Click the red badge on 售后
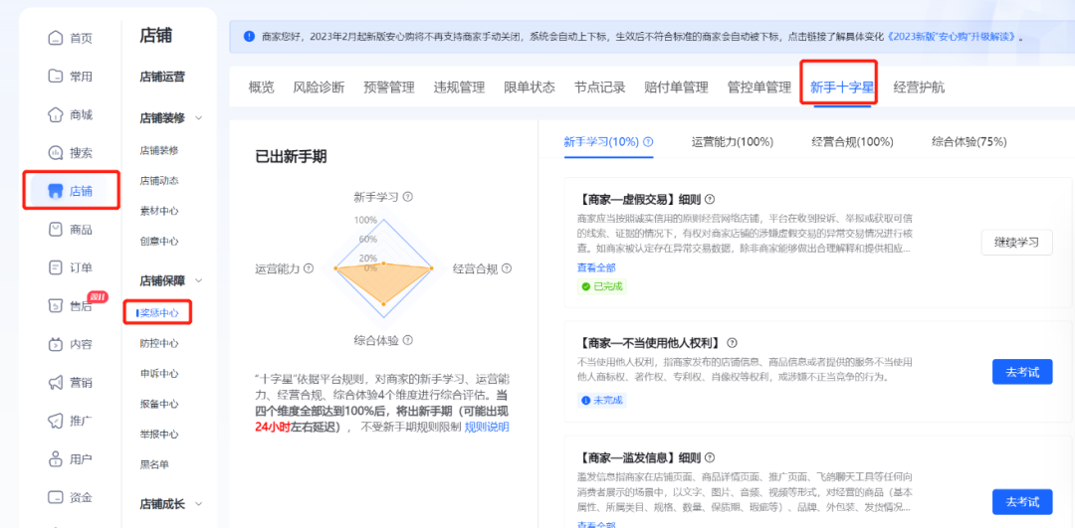 pyautogui.click(x=98, y=296)
